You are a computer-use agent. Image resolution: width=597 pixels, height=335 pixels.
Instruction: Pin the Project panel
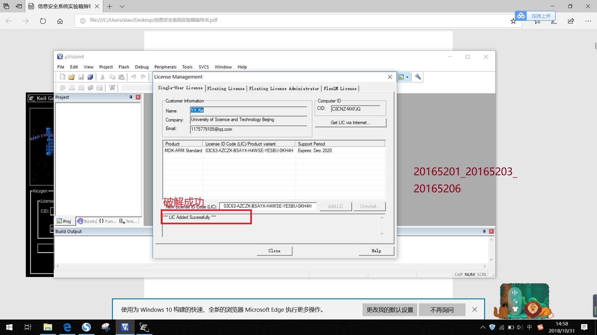pyautogui.click(x=131, y=97)
